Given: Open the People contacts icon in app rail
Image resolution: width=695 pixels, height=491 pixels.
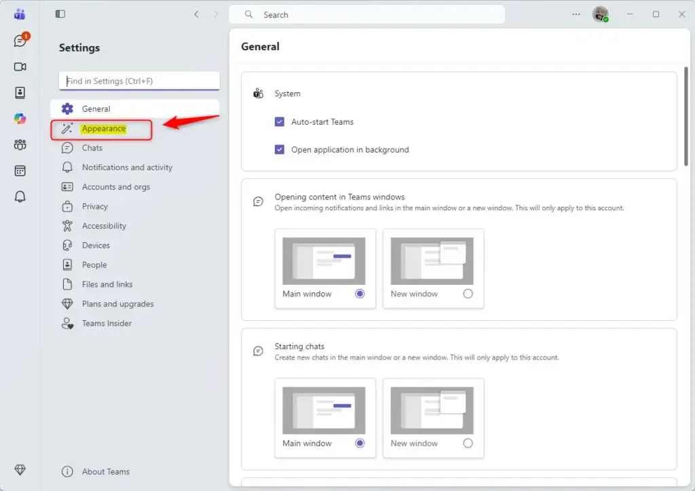Looking at the screenshot, I should (x=20, y=92).
